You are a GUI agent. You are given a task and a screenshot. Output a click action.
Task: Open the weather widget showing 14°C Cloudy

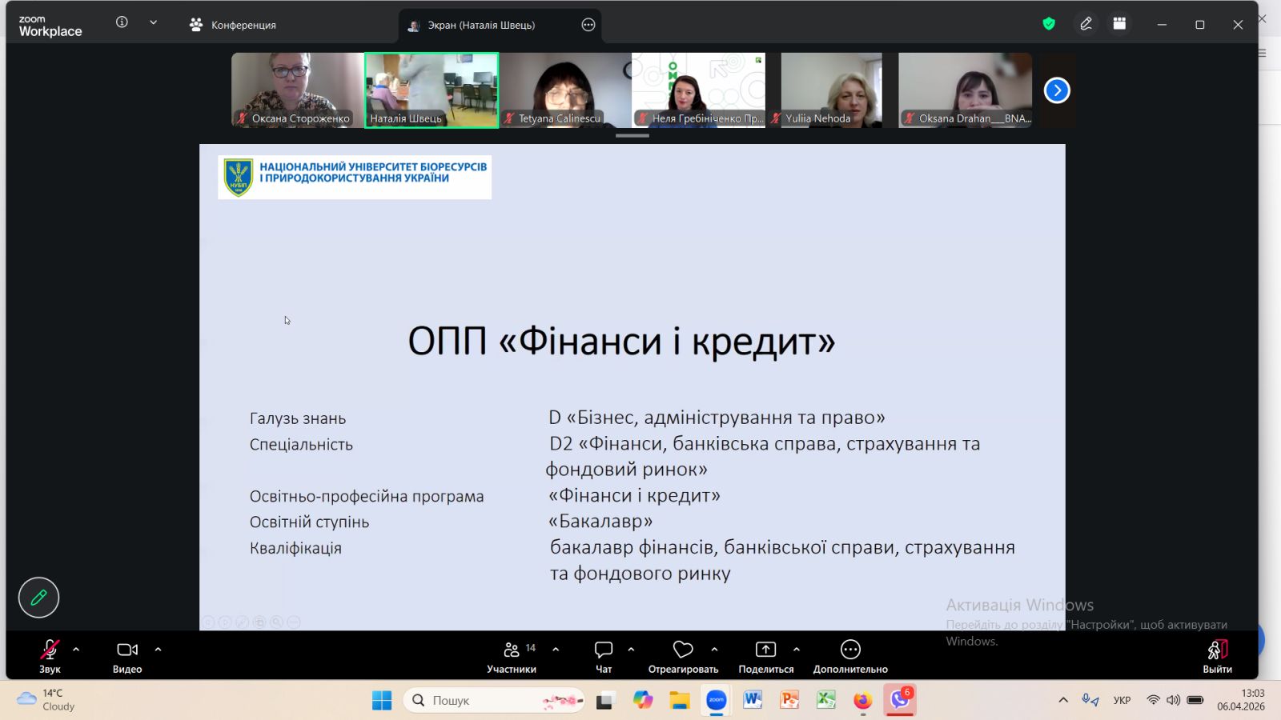point(46,700)
